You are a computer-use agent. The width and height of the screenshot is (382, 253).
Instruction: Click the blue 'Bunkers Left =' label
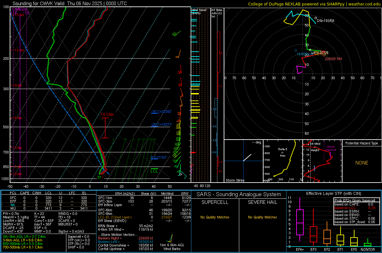tap(109, 242)
